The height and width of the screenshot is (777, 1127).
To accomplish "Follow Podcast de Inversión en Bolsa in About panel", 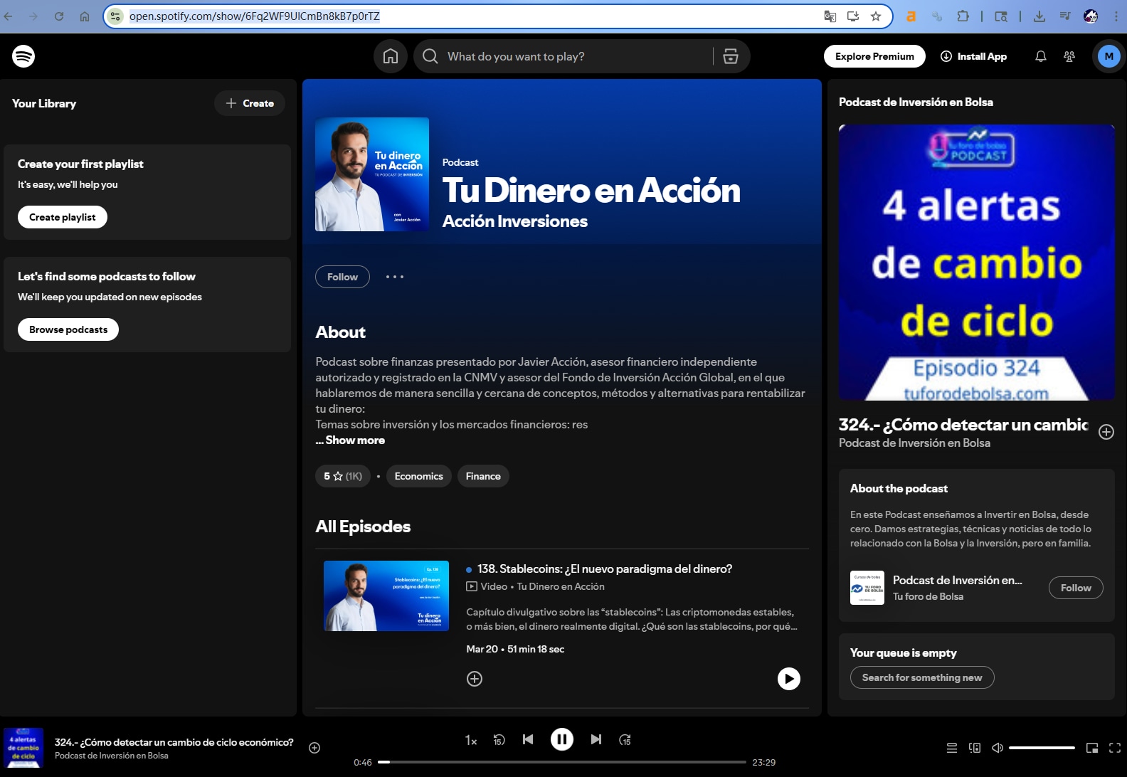I will tap(1076, 588).
